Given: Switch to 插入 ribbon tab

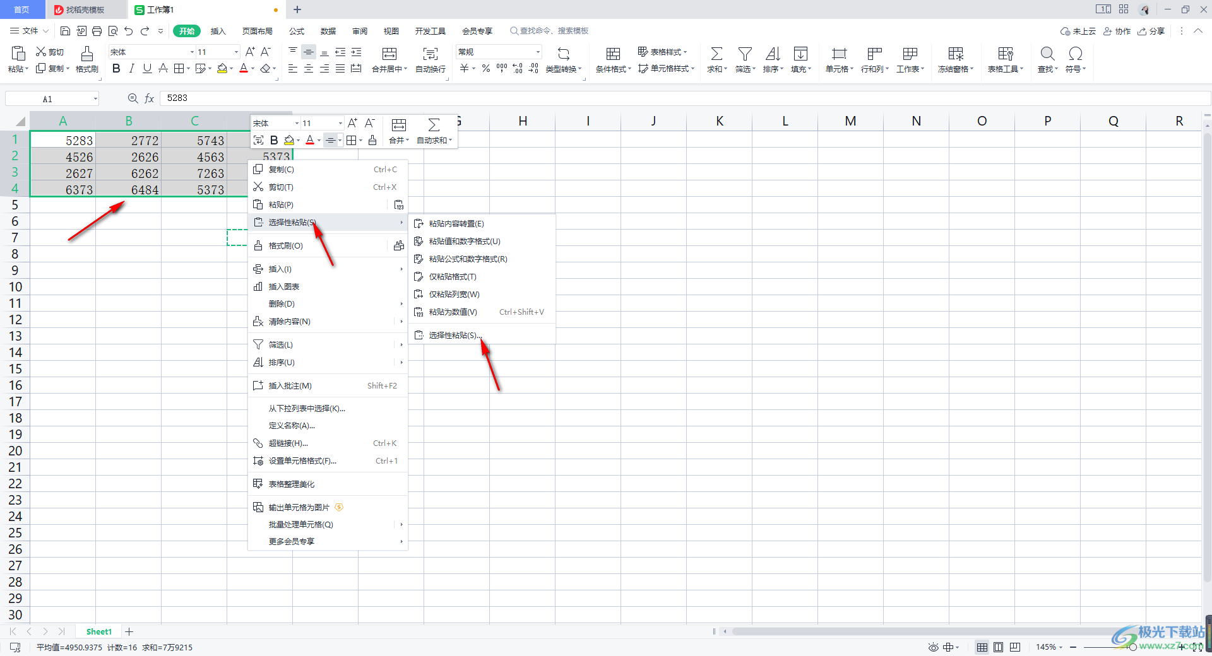Looking at the screenshot, I should (x=218, y=31).
